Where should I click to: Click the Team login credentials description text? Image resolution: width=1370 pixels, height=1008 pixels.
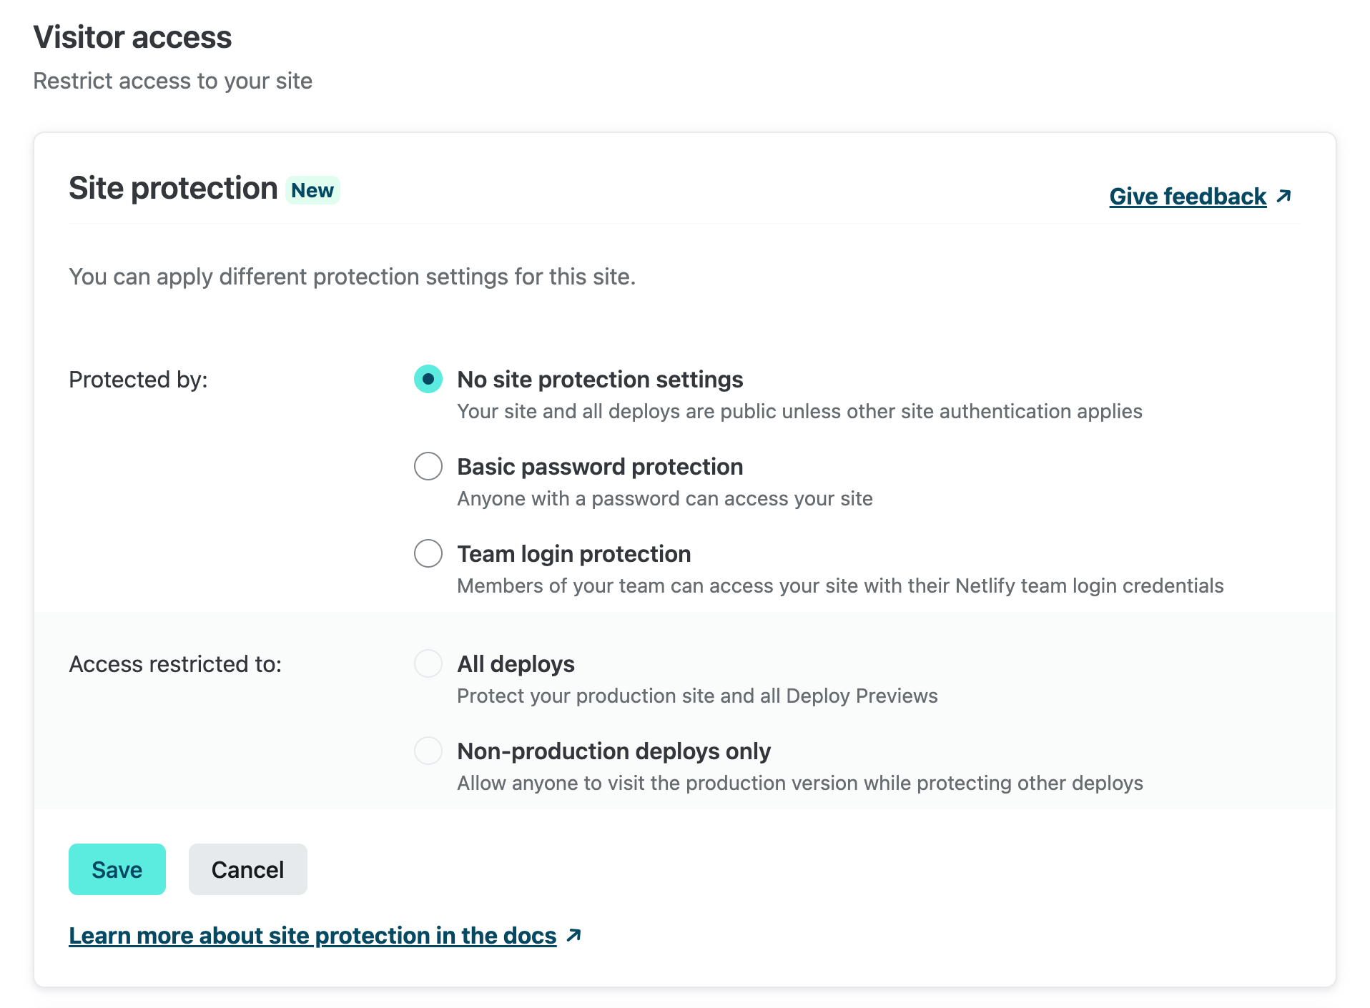840,585
